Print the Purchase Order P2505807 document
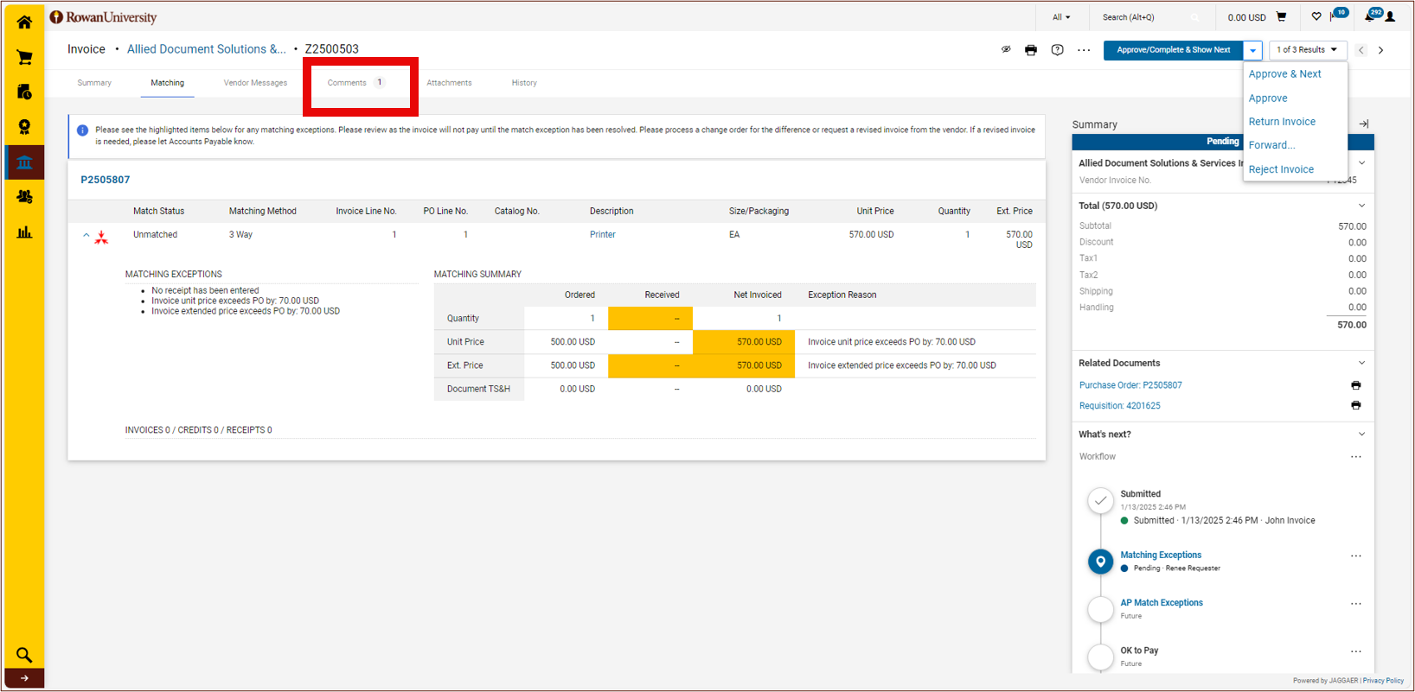 [x=1355, y=385]
